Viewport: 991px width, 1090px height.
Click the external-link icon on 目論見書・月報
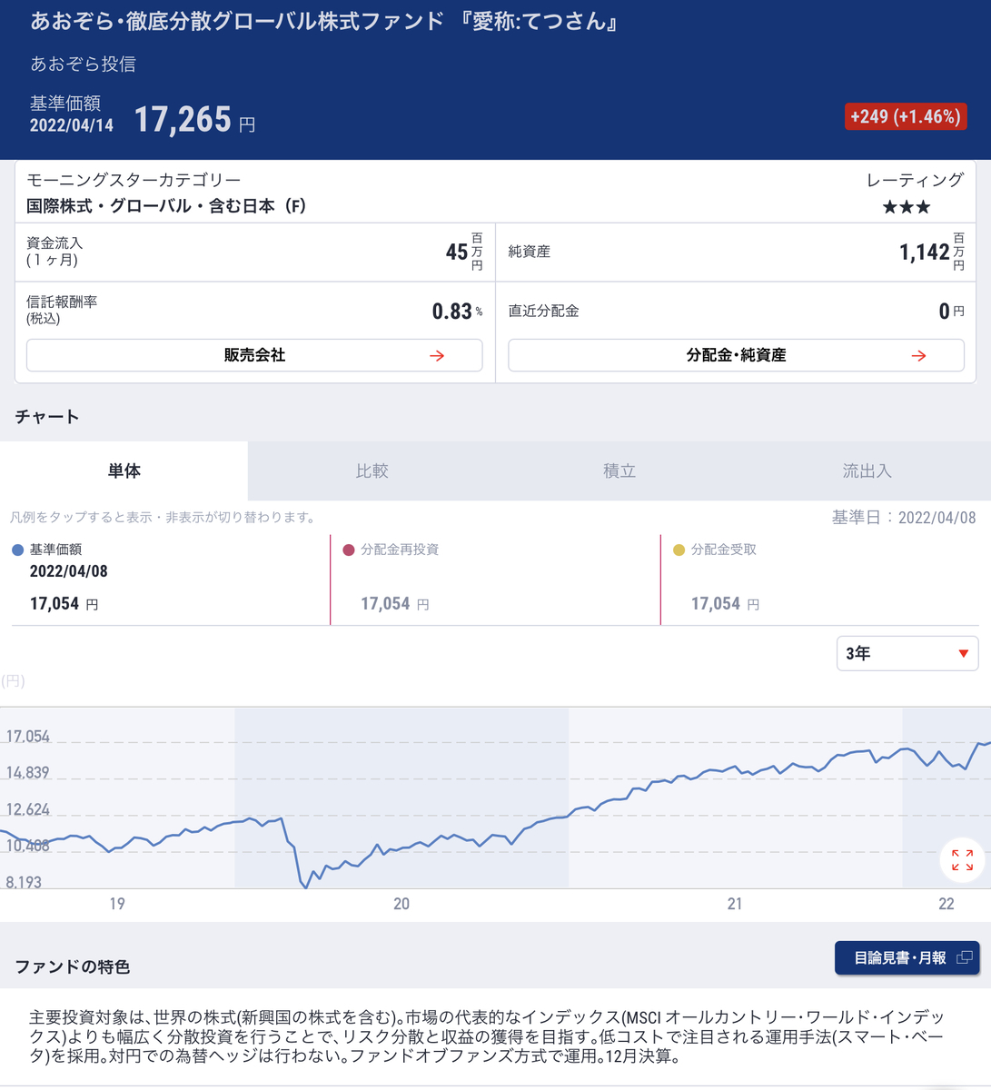964,957
